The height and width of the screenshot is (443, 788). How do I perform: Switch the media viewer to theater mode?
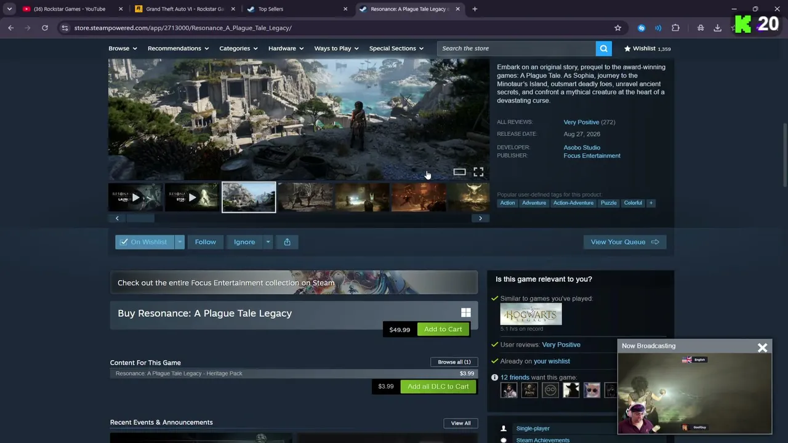point(459,172)
